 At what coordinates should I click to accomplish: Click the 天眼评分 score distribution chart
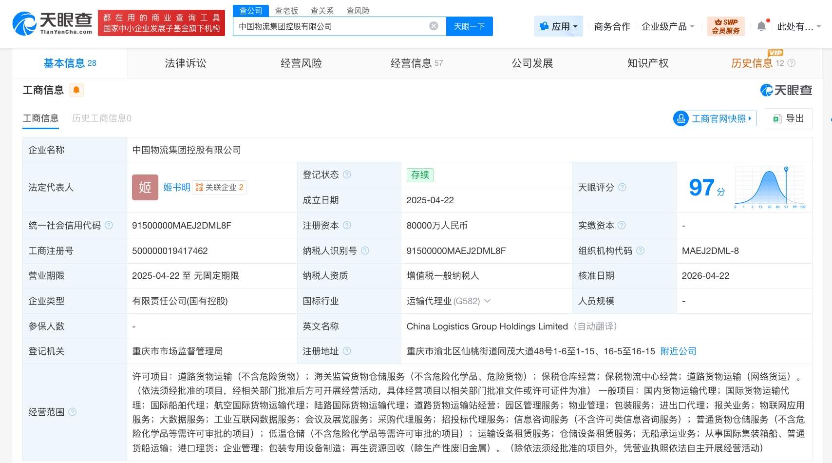point(770,187)
